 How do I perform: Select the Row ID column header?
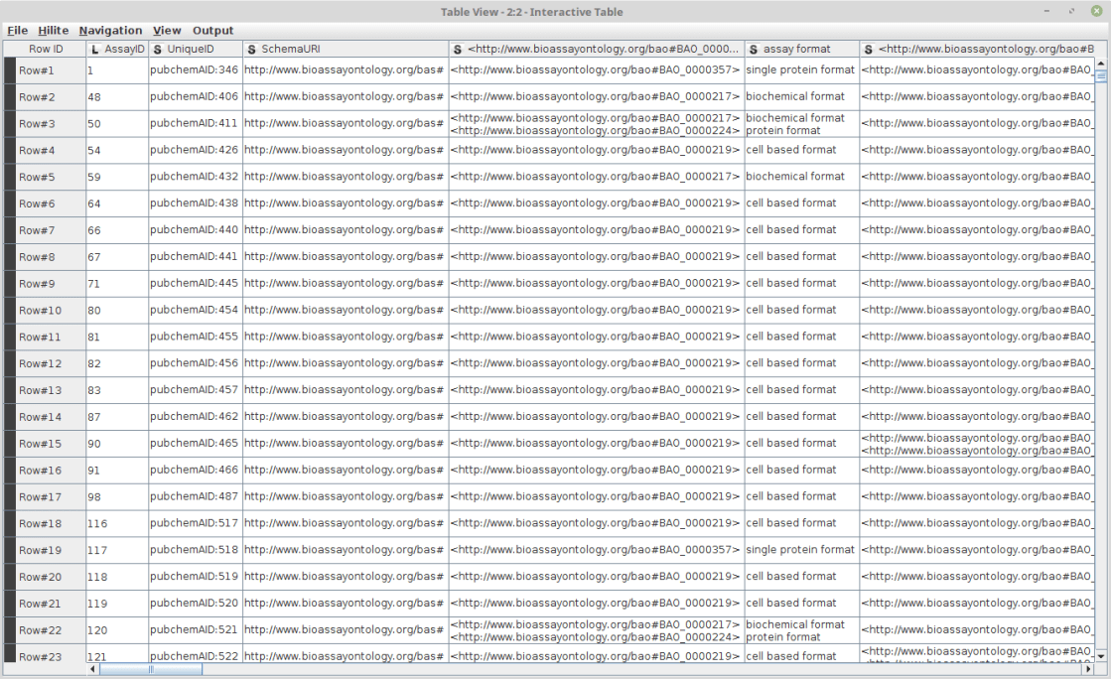46,49
